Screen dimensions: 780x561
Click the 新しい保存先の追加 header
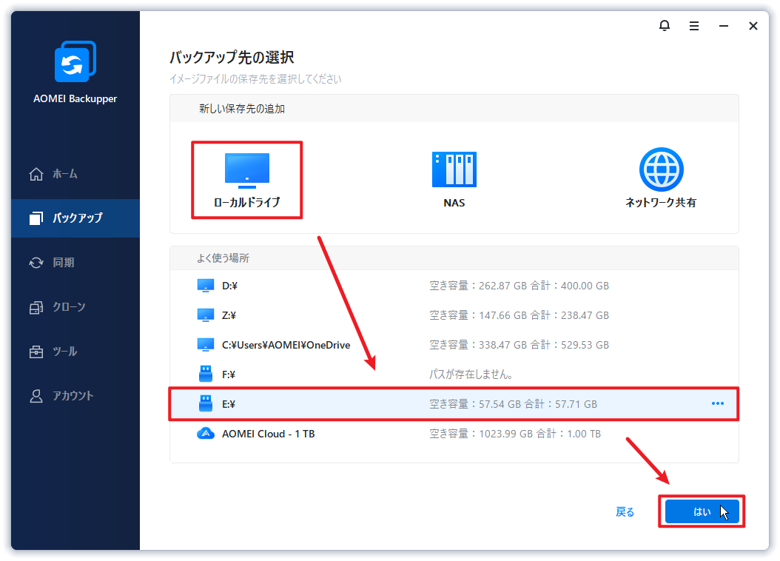pos(242,108)
